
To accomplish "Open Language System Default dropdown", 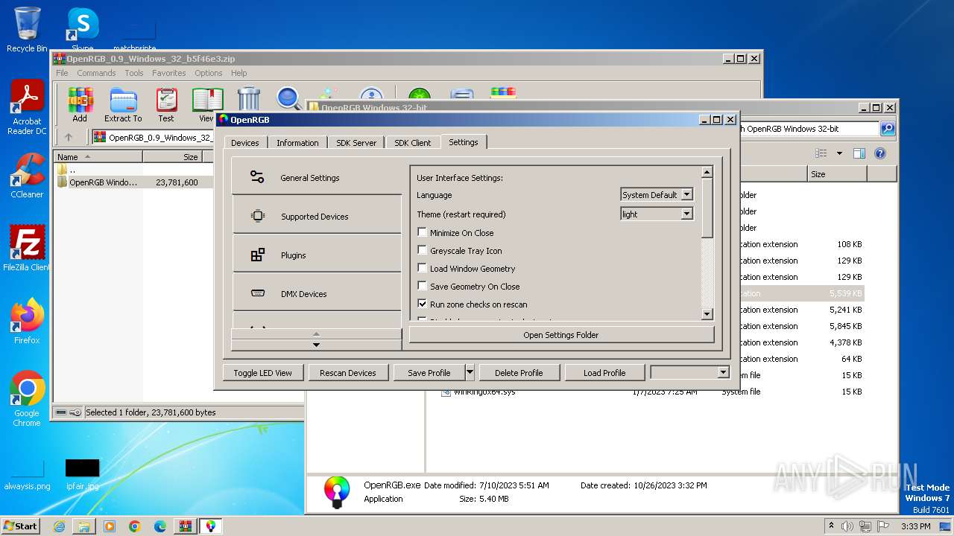I will pyautogui.click(x=657, y=194).
